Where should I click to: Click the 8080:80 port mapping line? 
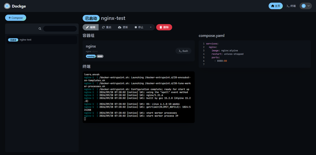click(221, 61)
